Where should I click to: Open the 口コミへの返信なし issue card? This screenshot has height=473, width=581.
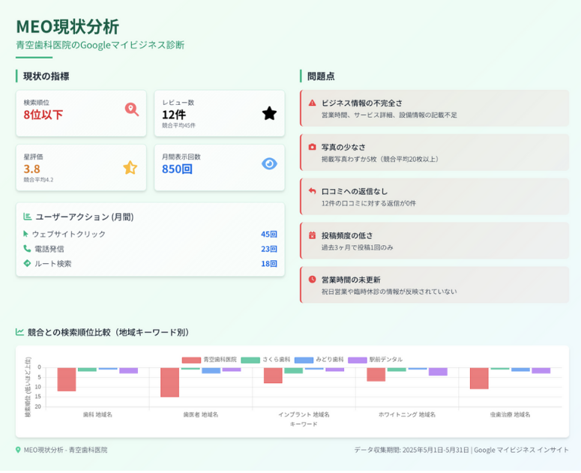434,196
